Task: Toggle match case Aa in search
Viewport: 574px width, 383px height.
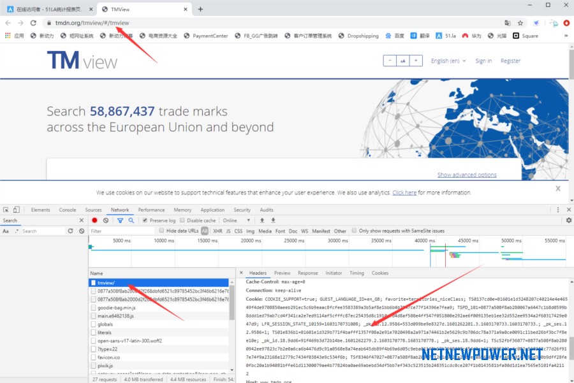Action: pyautogui.click(x=6, y=231)
